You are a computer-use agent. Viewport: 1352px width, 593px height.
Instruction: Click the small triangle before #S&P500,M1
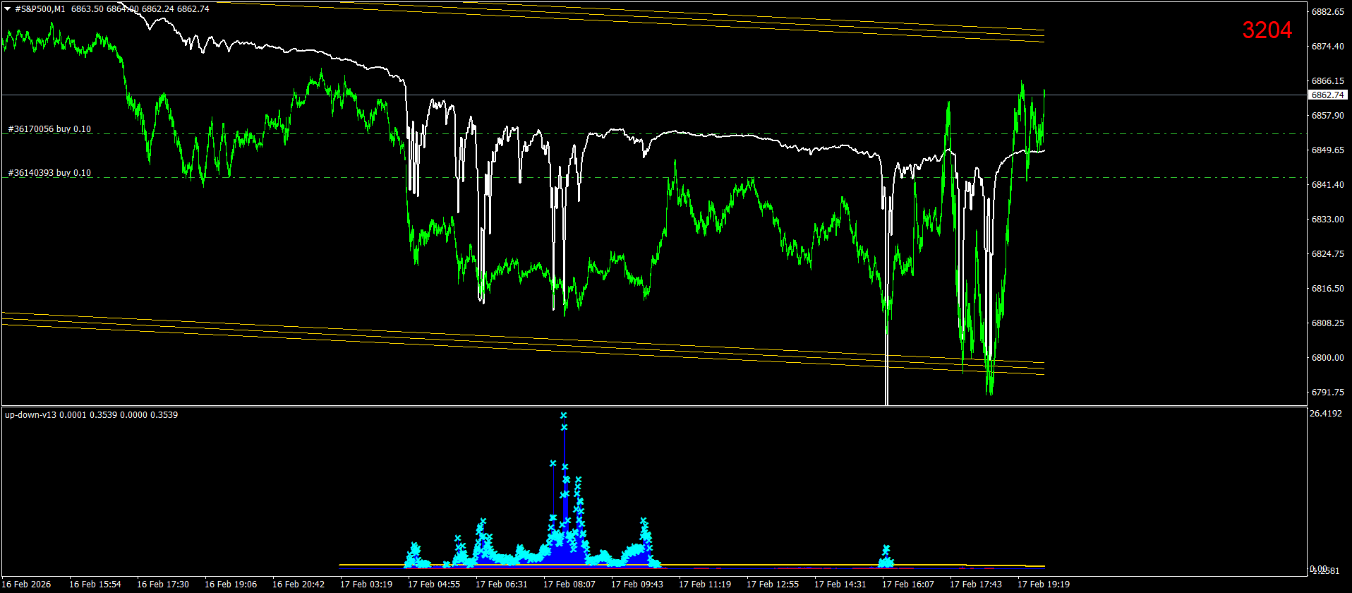click(8, 9)
